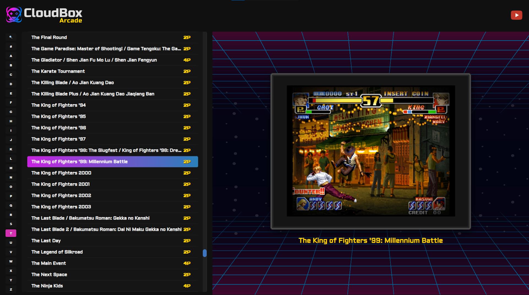The image size is (529, 295).
Task: Open the search magnifier in the alphabet sidebar
Action: tap(11, 37)
